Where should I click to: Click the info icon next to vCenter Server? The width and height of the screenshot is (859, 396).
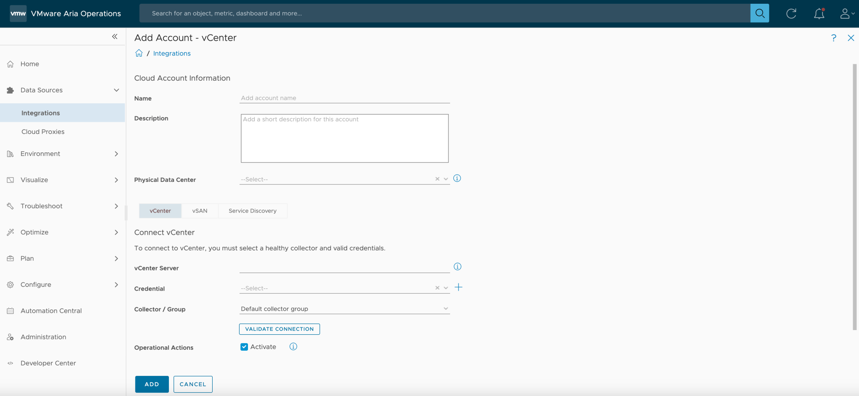457,266
